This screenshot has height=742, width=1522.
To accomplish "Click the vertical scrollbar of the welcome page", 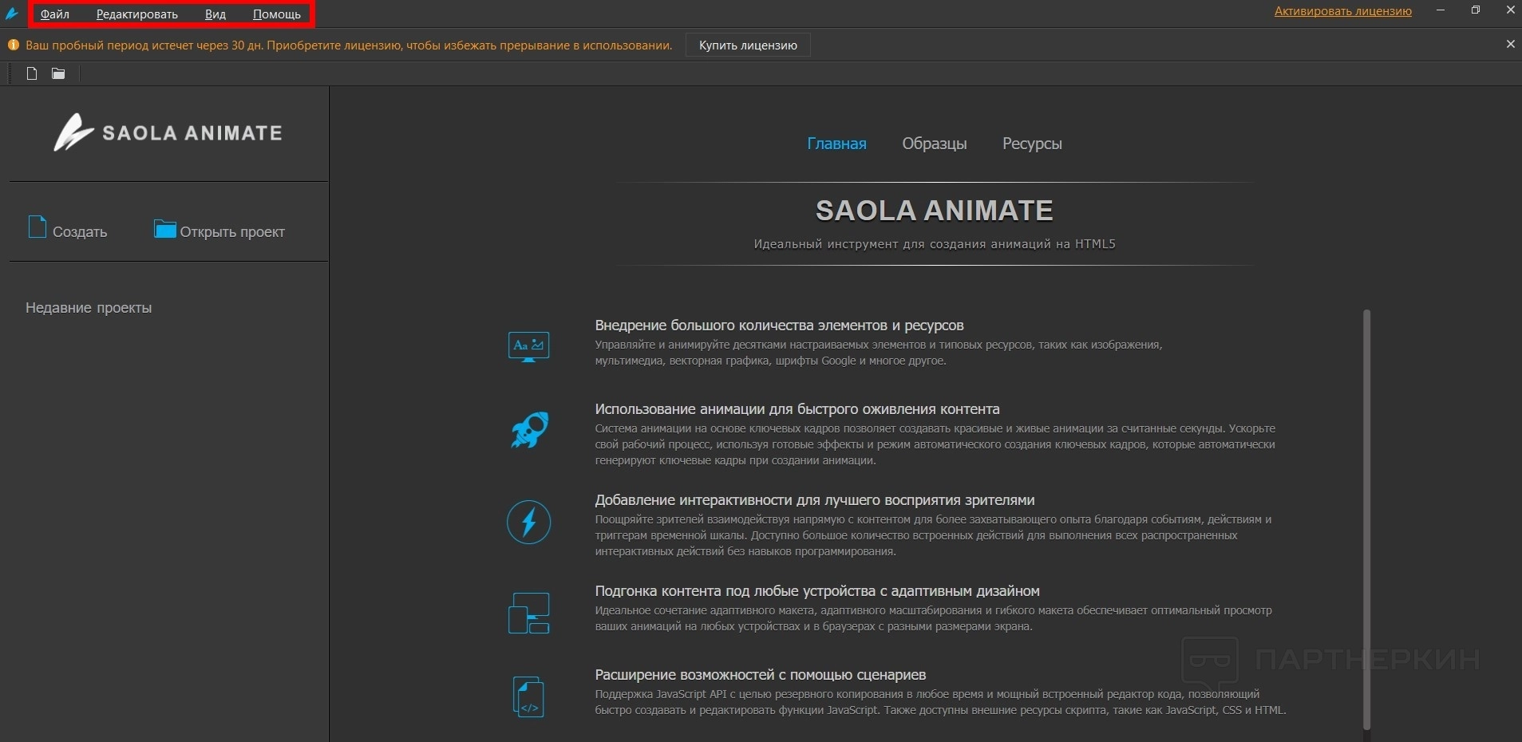I will 1366,519.
